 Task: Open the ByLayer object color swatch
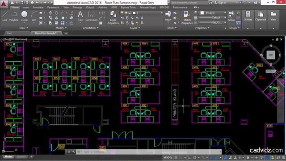[x=202, y=13]
